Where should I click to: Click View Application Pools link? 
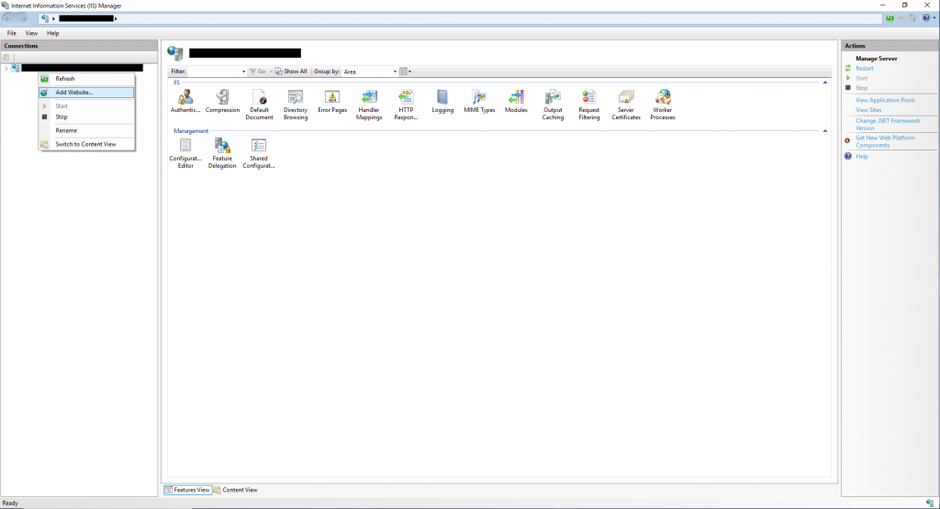coord(885,100)
